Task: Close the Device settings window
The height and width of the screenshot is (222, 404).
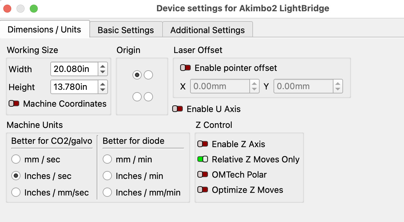Action: point(7,8)
